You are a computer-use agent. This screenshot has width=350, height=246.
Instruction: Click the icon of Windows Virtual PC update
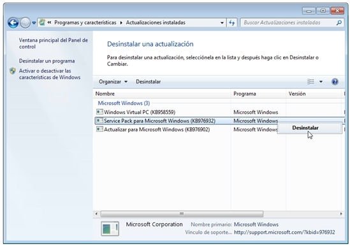(x=99, y=112)
